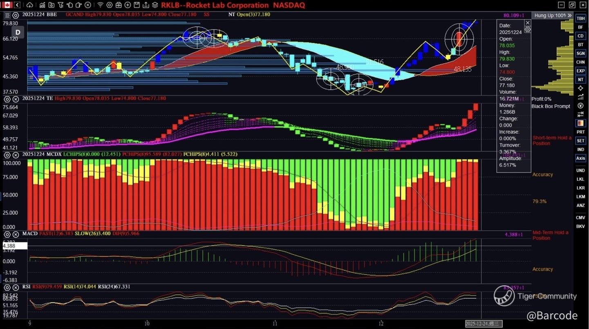Close the quote data popup
The height and width of the screenshot is (329, 589).
point(527,23)
